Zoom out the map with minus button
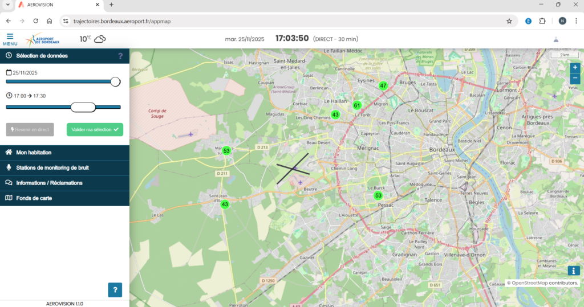The image size is (584, 307). pyautogui.click(x=575, y=79)
